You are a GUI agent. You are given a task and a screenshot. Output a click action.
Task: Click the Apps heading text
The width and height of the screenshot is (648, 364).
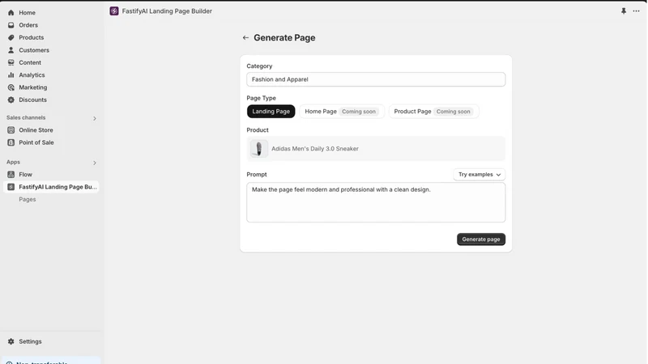click(13, 163)
